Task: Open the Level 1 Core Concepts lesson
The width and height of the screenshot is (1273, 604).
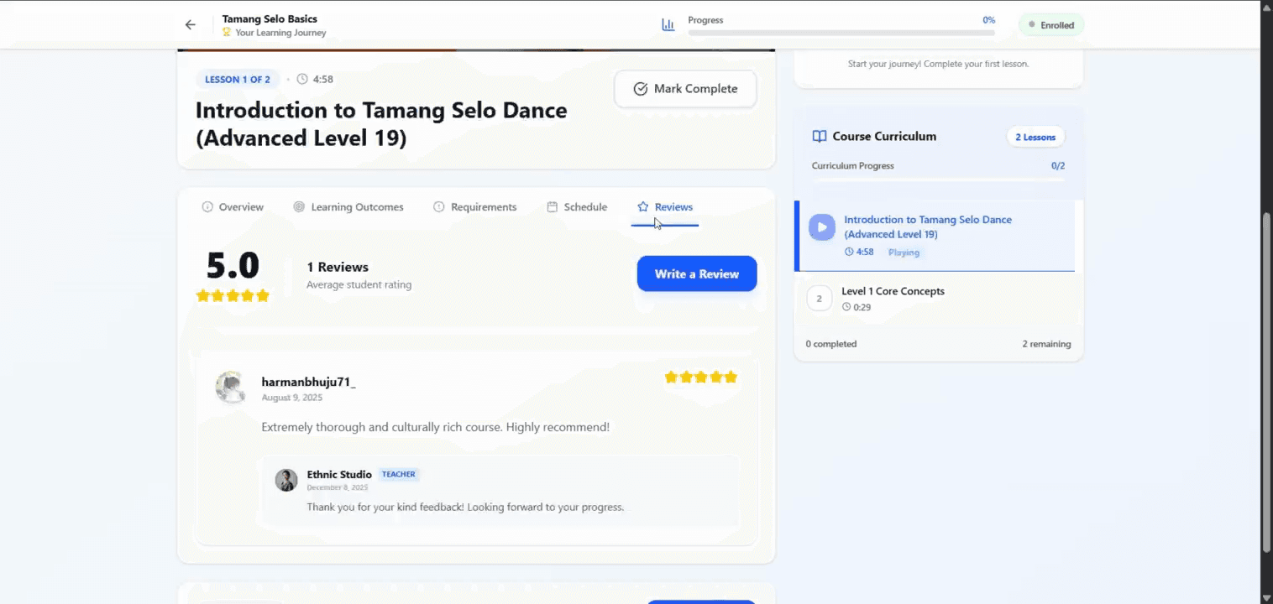Action: point(938,299)
